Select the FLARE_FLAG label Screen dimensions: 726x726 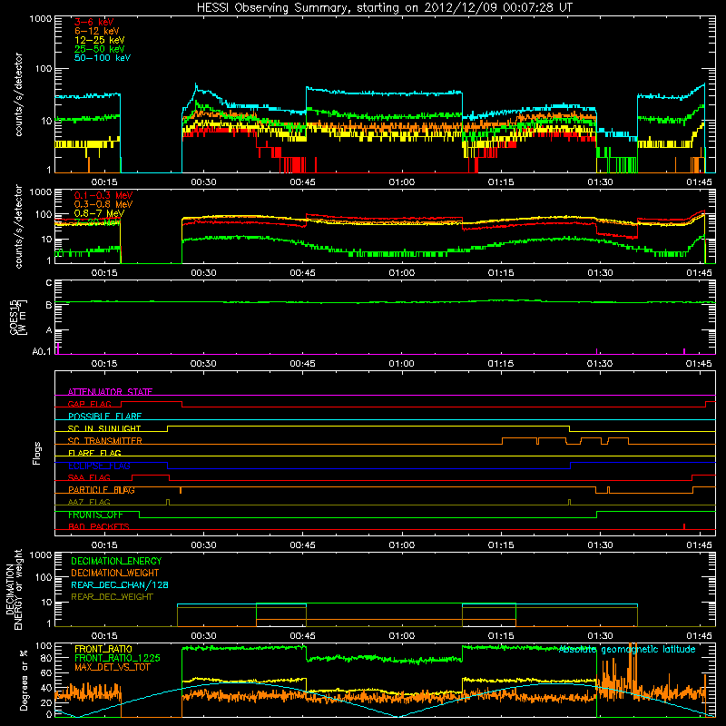tap(94, 453)
